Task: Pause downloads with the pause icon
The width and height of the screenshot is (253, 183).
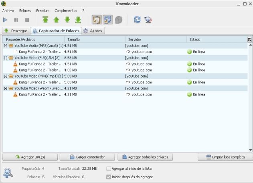Action: tap(16, 20)
